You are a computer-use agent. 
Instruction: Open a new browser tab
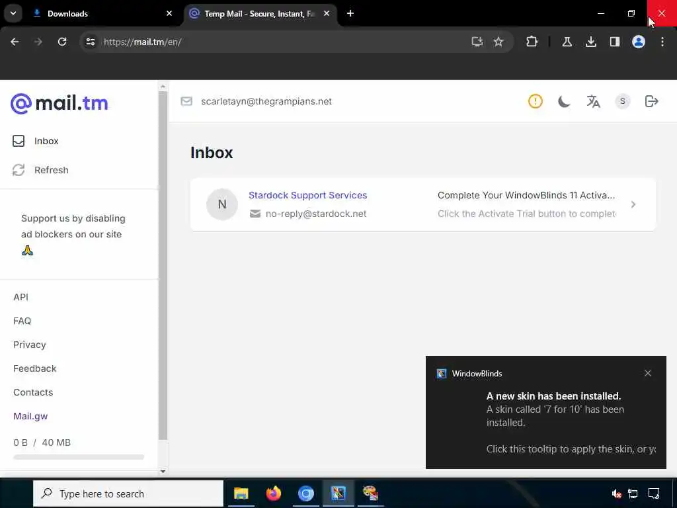[350, 13]
